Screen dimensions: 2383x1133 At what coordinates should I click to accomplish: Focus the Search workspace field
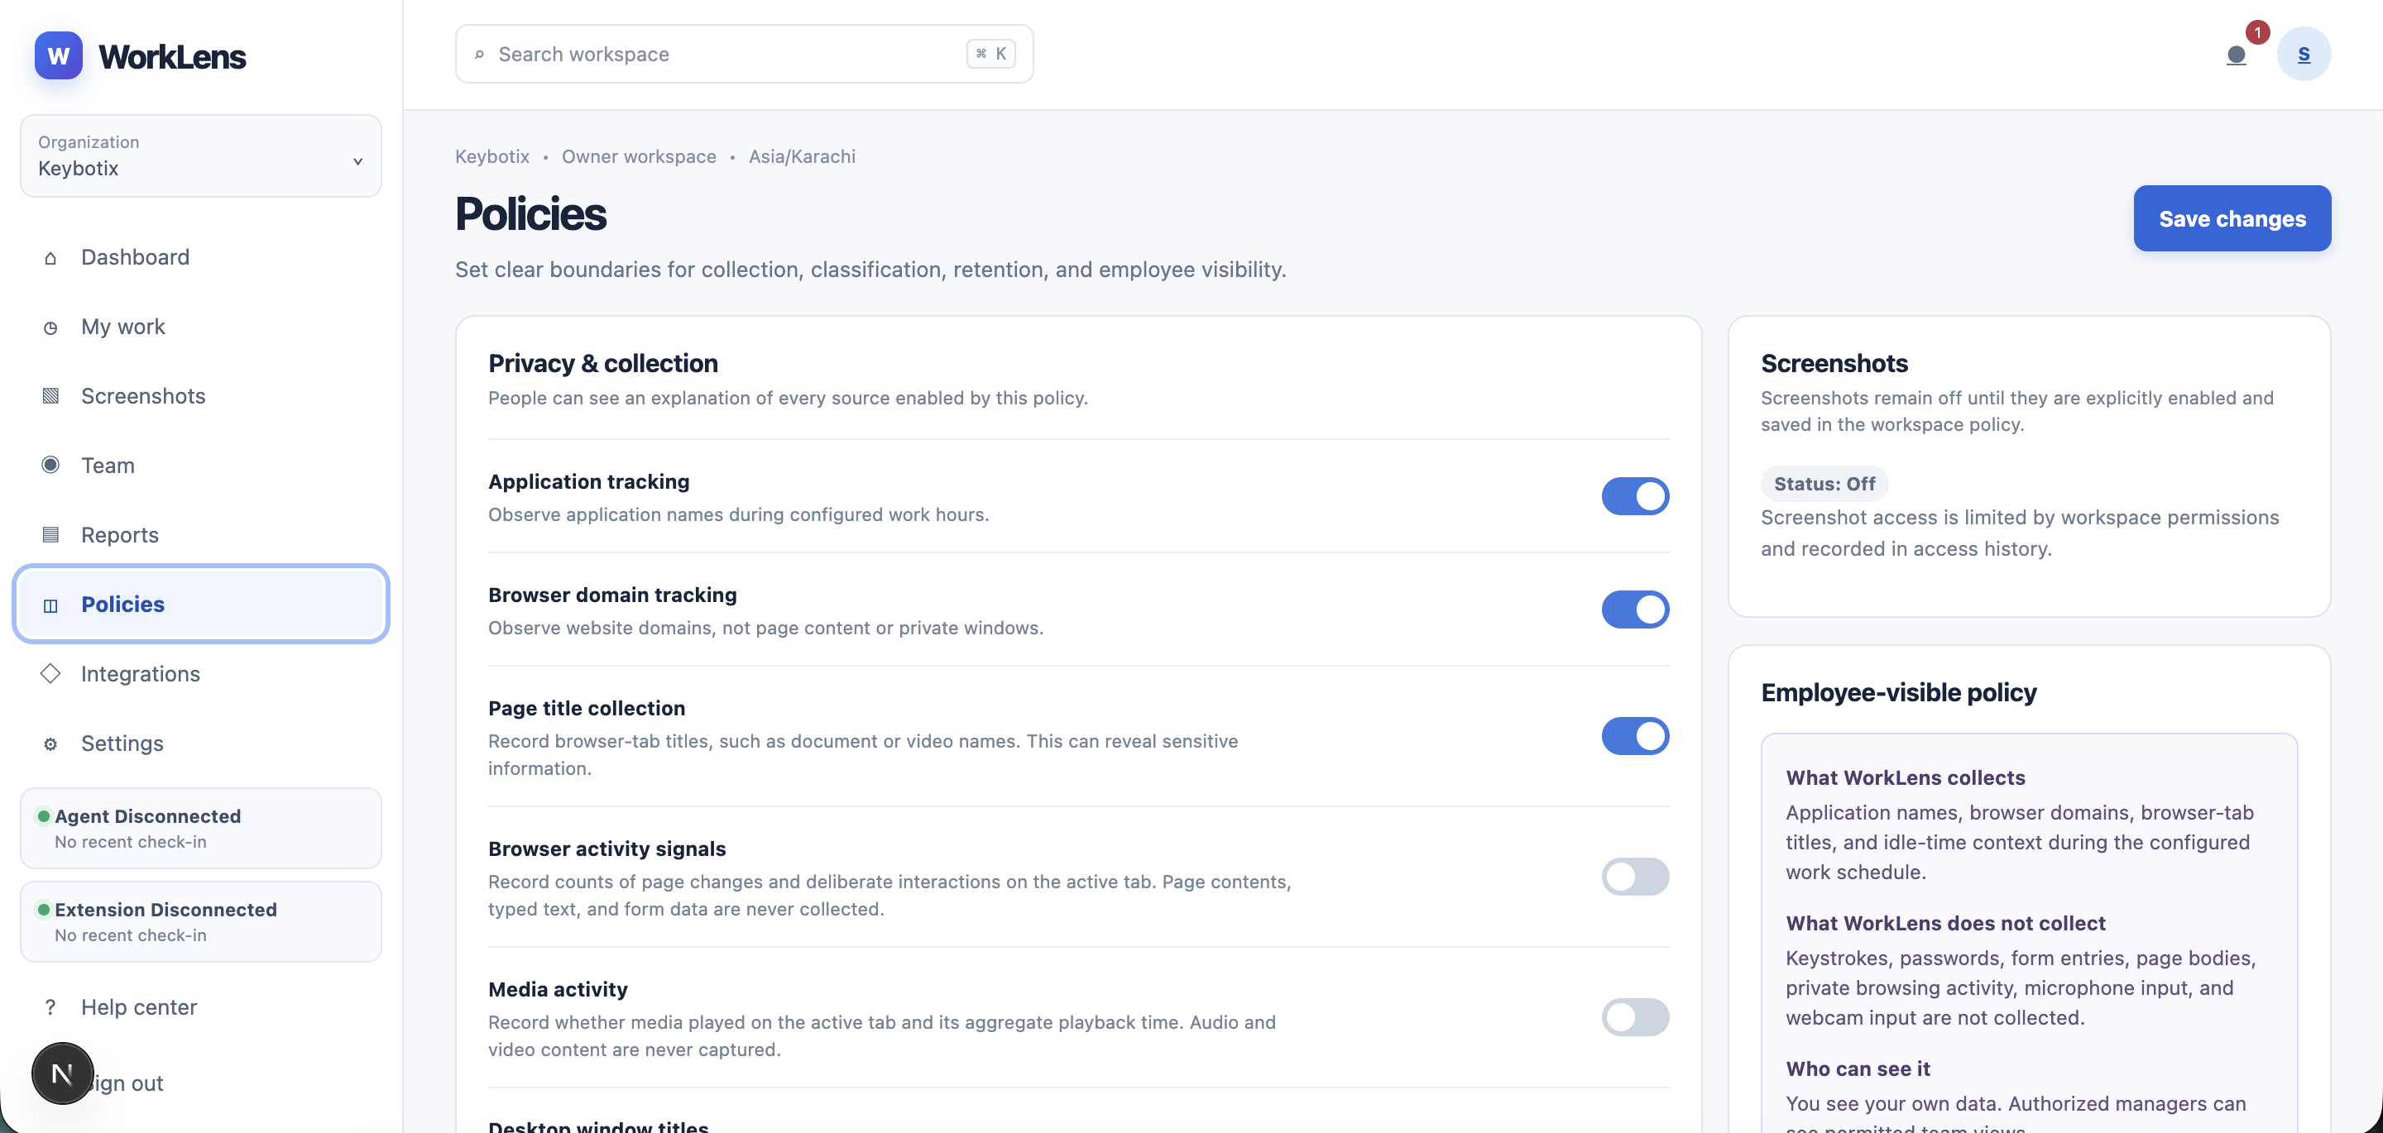click(744, 54)
